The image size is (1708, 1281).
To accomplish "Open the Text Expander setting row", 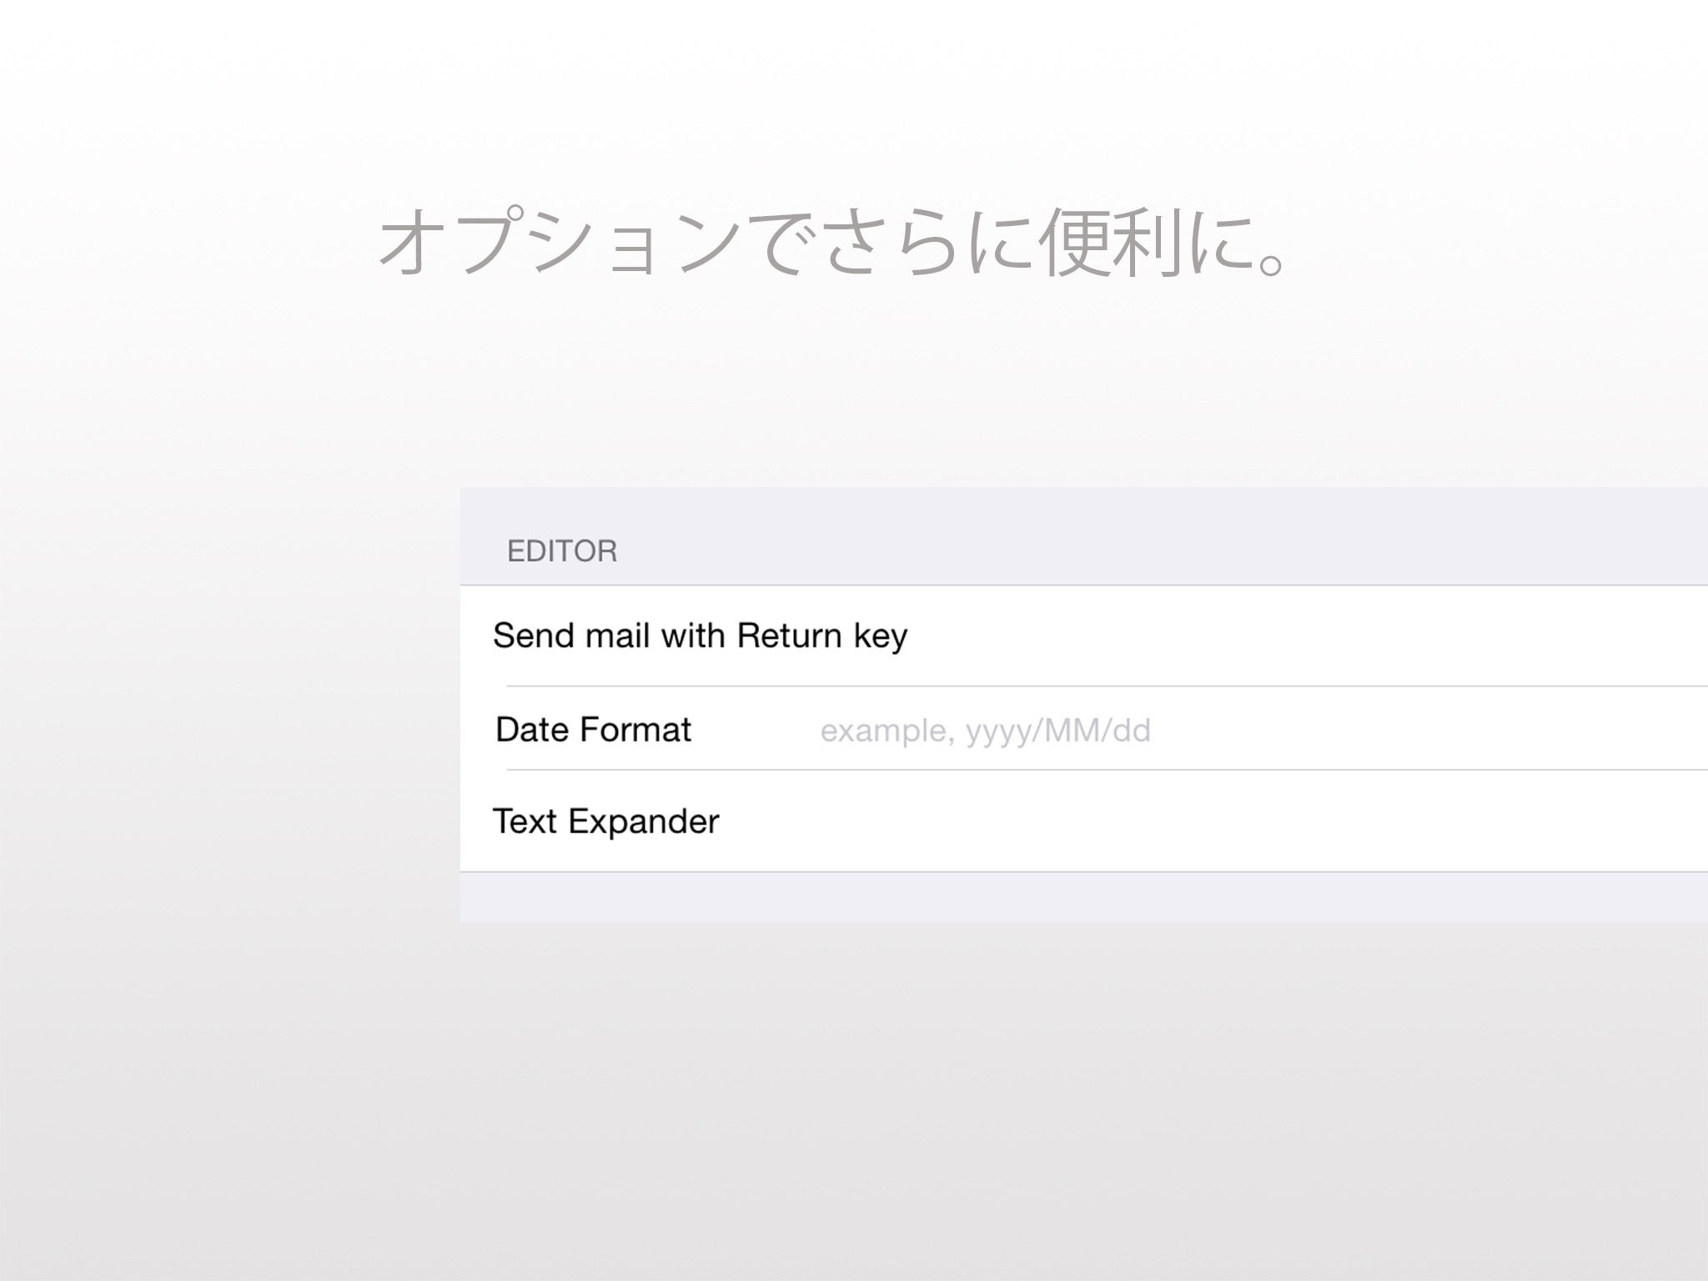I will (1084, 822).
